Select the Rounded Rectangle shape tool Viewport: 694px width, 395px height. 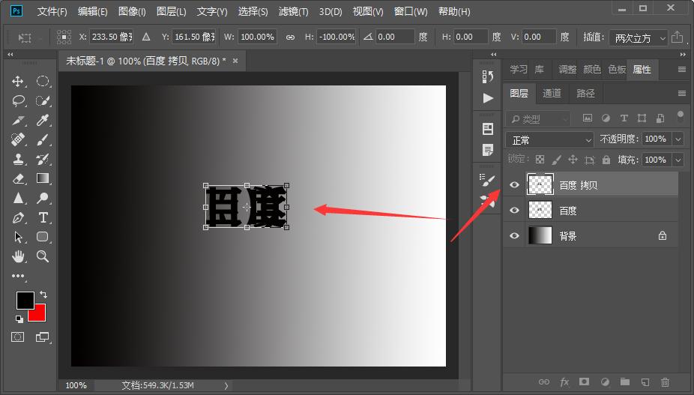pos(43,236)
